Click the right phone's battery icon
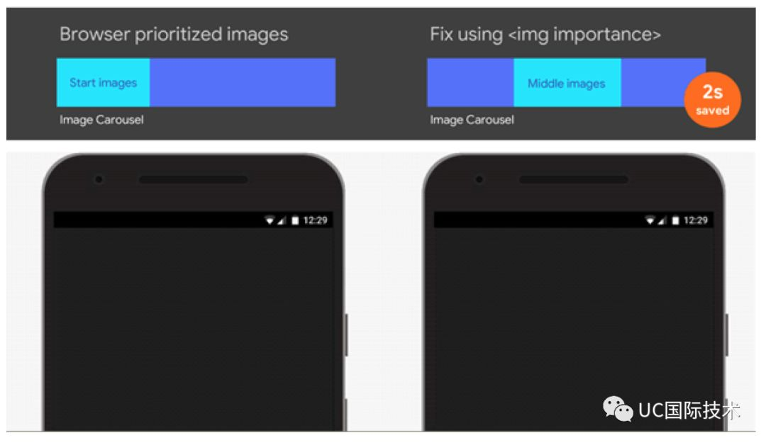The height and width of the screenshot is (445, 766). pyautogui.click(x=675, y=220)
